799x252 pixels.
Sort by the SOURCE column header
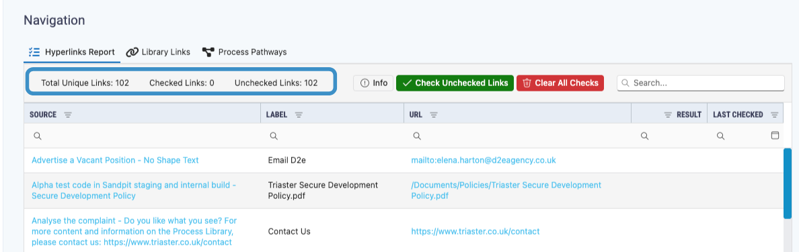[x=43, y=115]
